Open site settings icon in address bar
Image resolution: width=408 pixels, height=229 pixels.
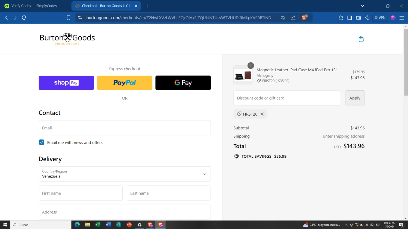[x=80, y=18]
